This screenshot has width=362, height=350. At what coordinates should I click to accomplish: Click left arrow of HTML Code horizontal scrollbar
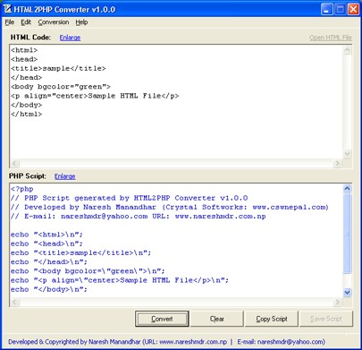(x=15, y=163)
